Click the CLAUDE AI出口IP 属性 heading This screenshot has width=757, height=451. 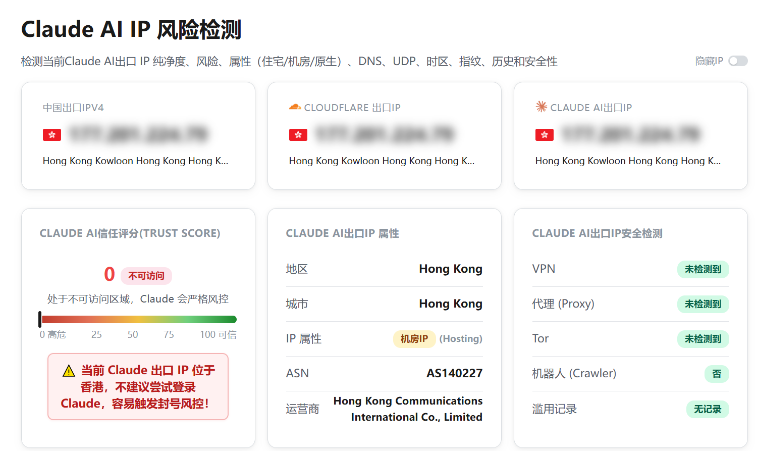342,233
